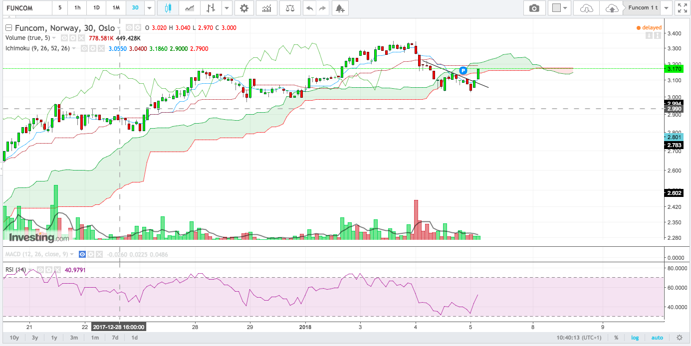Select the 1h interval tab

[77, 8]
